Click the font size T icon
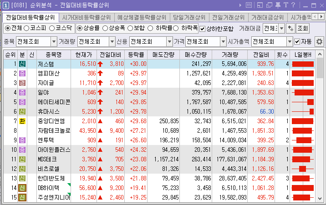This screenshot has height=205, width=326. pos(286,5)
